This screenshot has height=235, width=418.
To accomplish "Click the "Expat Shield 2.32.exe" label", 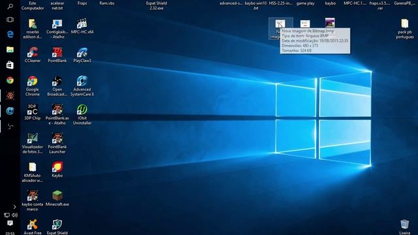I will pyautogui.click(x=157, y=6).
